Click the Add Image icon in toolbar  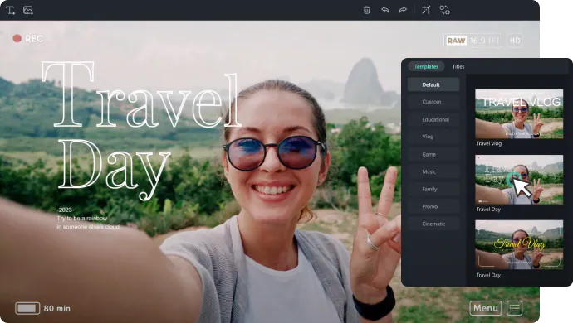[28, 10]
